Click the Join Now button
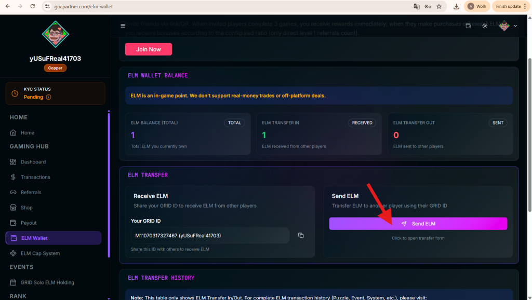The image size is (532, 300). (x=148, y=49)
